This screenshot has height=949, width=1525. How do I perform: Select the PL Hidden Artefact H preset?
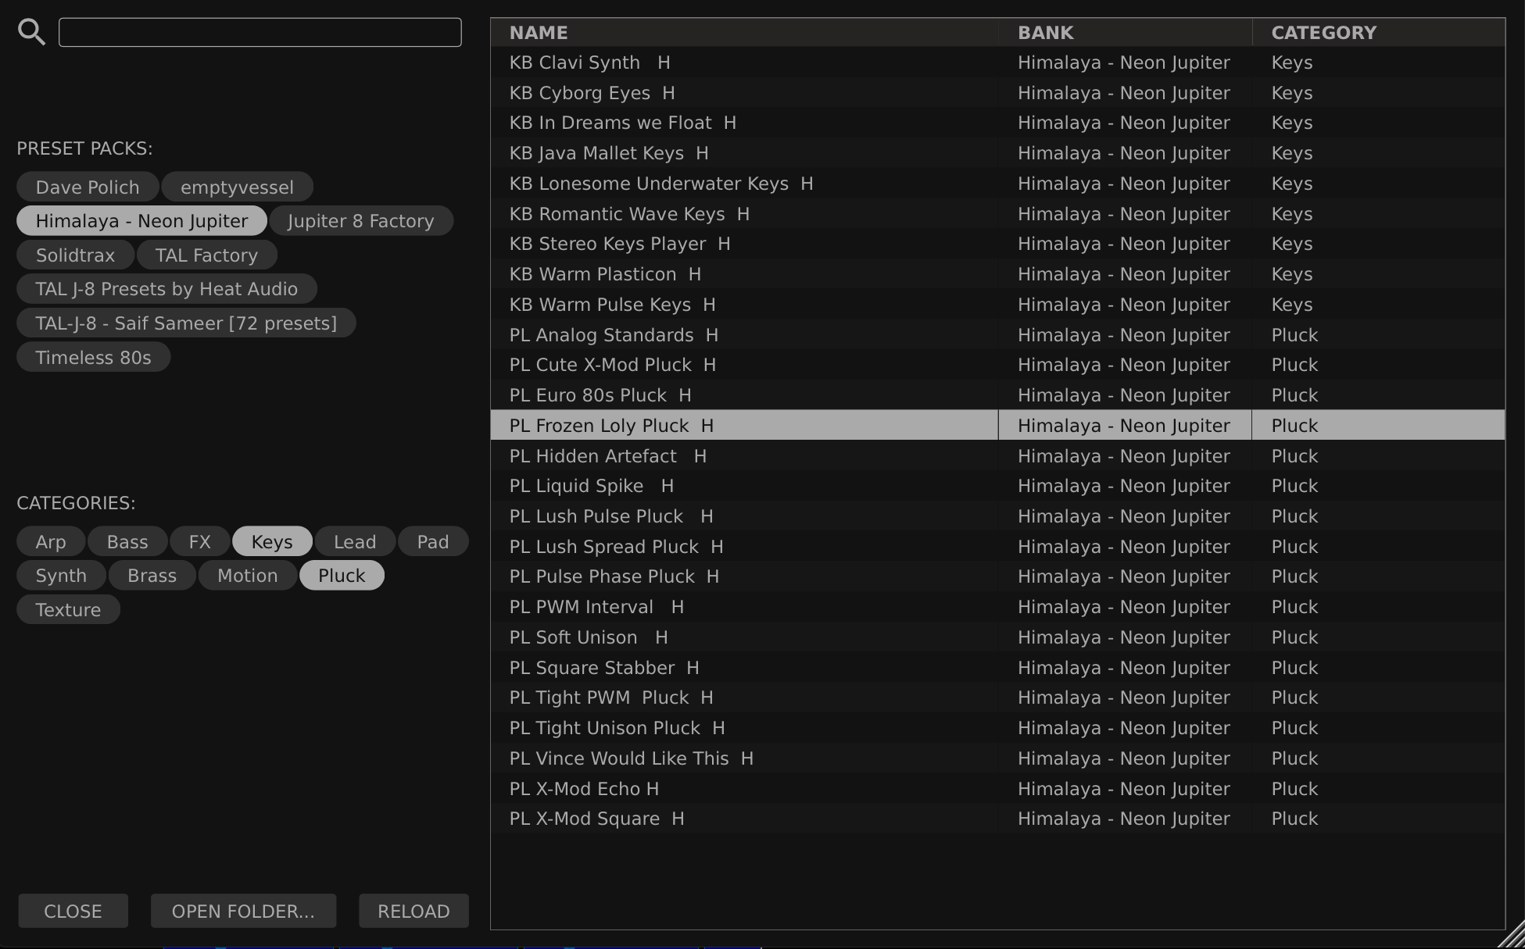(607, 456)
